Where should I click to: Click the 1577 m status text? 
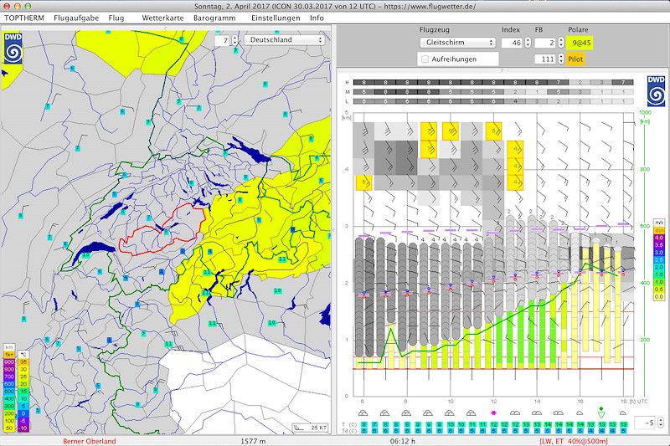click(x=253, y=441)
